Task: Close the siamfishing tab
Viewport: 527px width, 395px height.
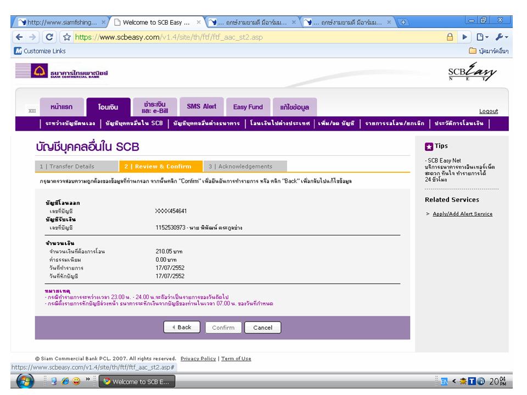Action: pos(104,22)
